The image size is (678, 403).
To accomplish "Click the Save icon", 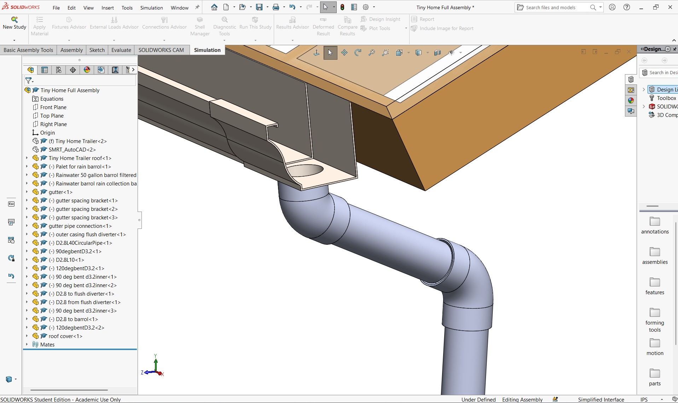I will click(259, 7).
